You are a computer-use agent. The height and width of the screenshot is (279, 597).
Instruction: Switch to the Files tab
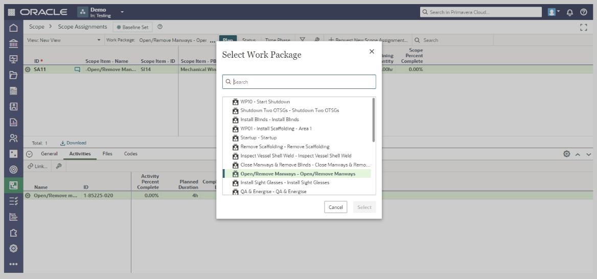107,154
